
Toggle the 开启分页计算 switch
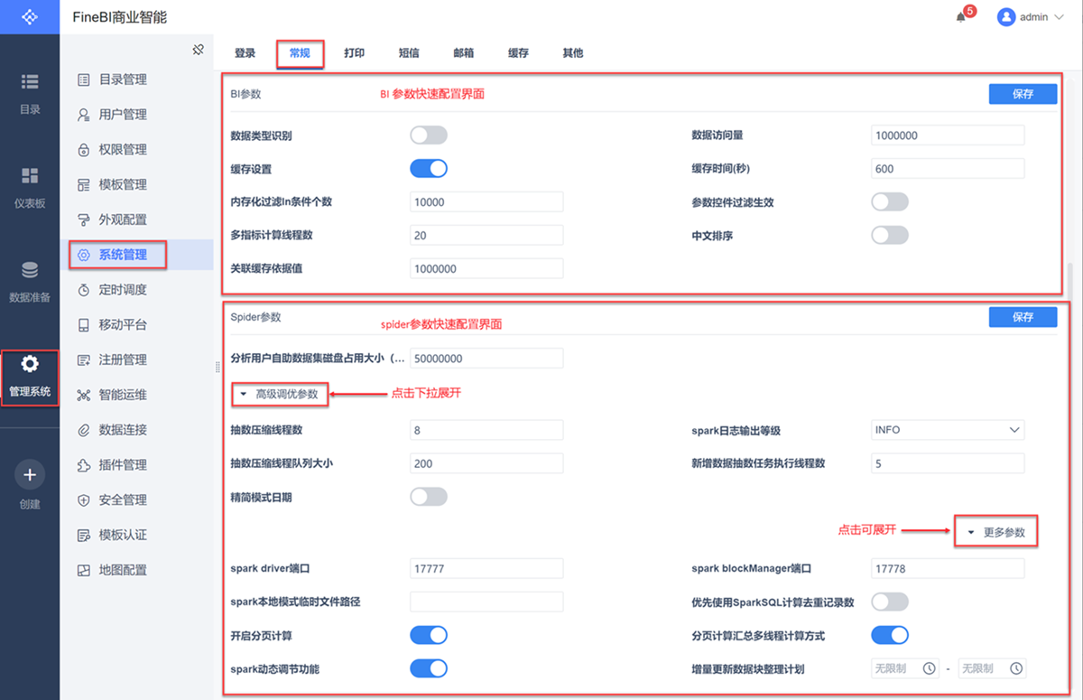click(429, 635)
